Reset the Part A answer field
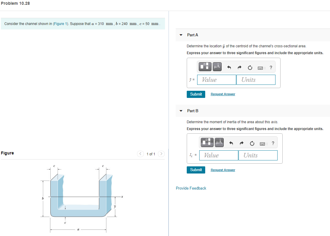The width and height of the screenshot is (330, 236). point(250,68)
